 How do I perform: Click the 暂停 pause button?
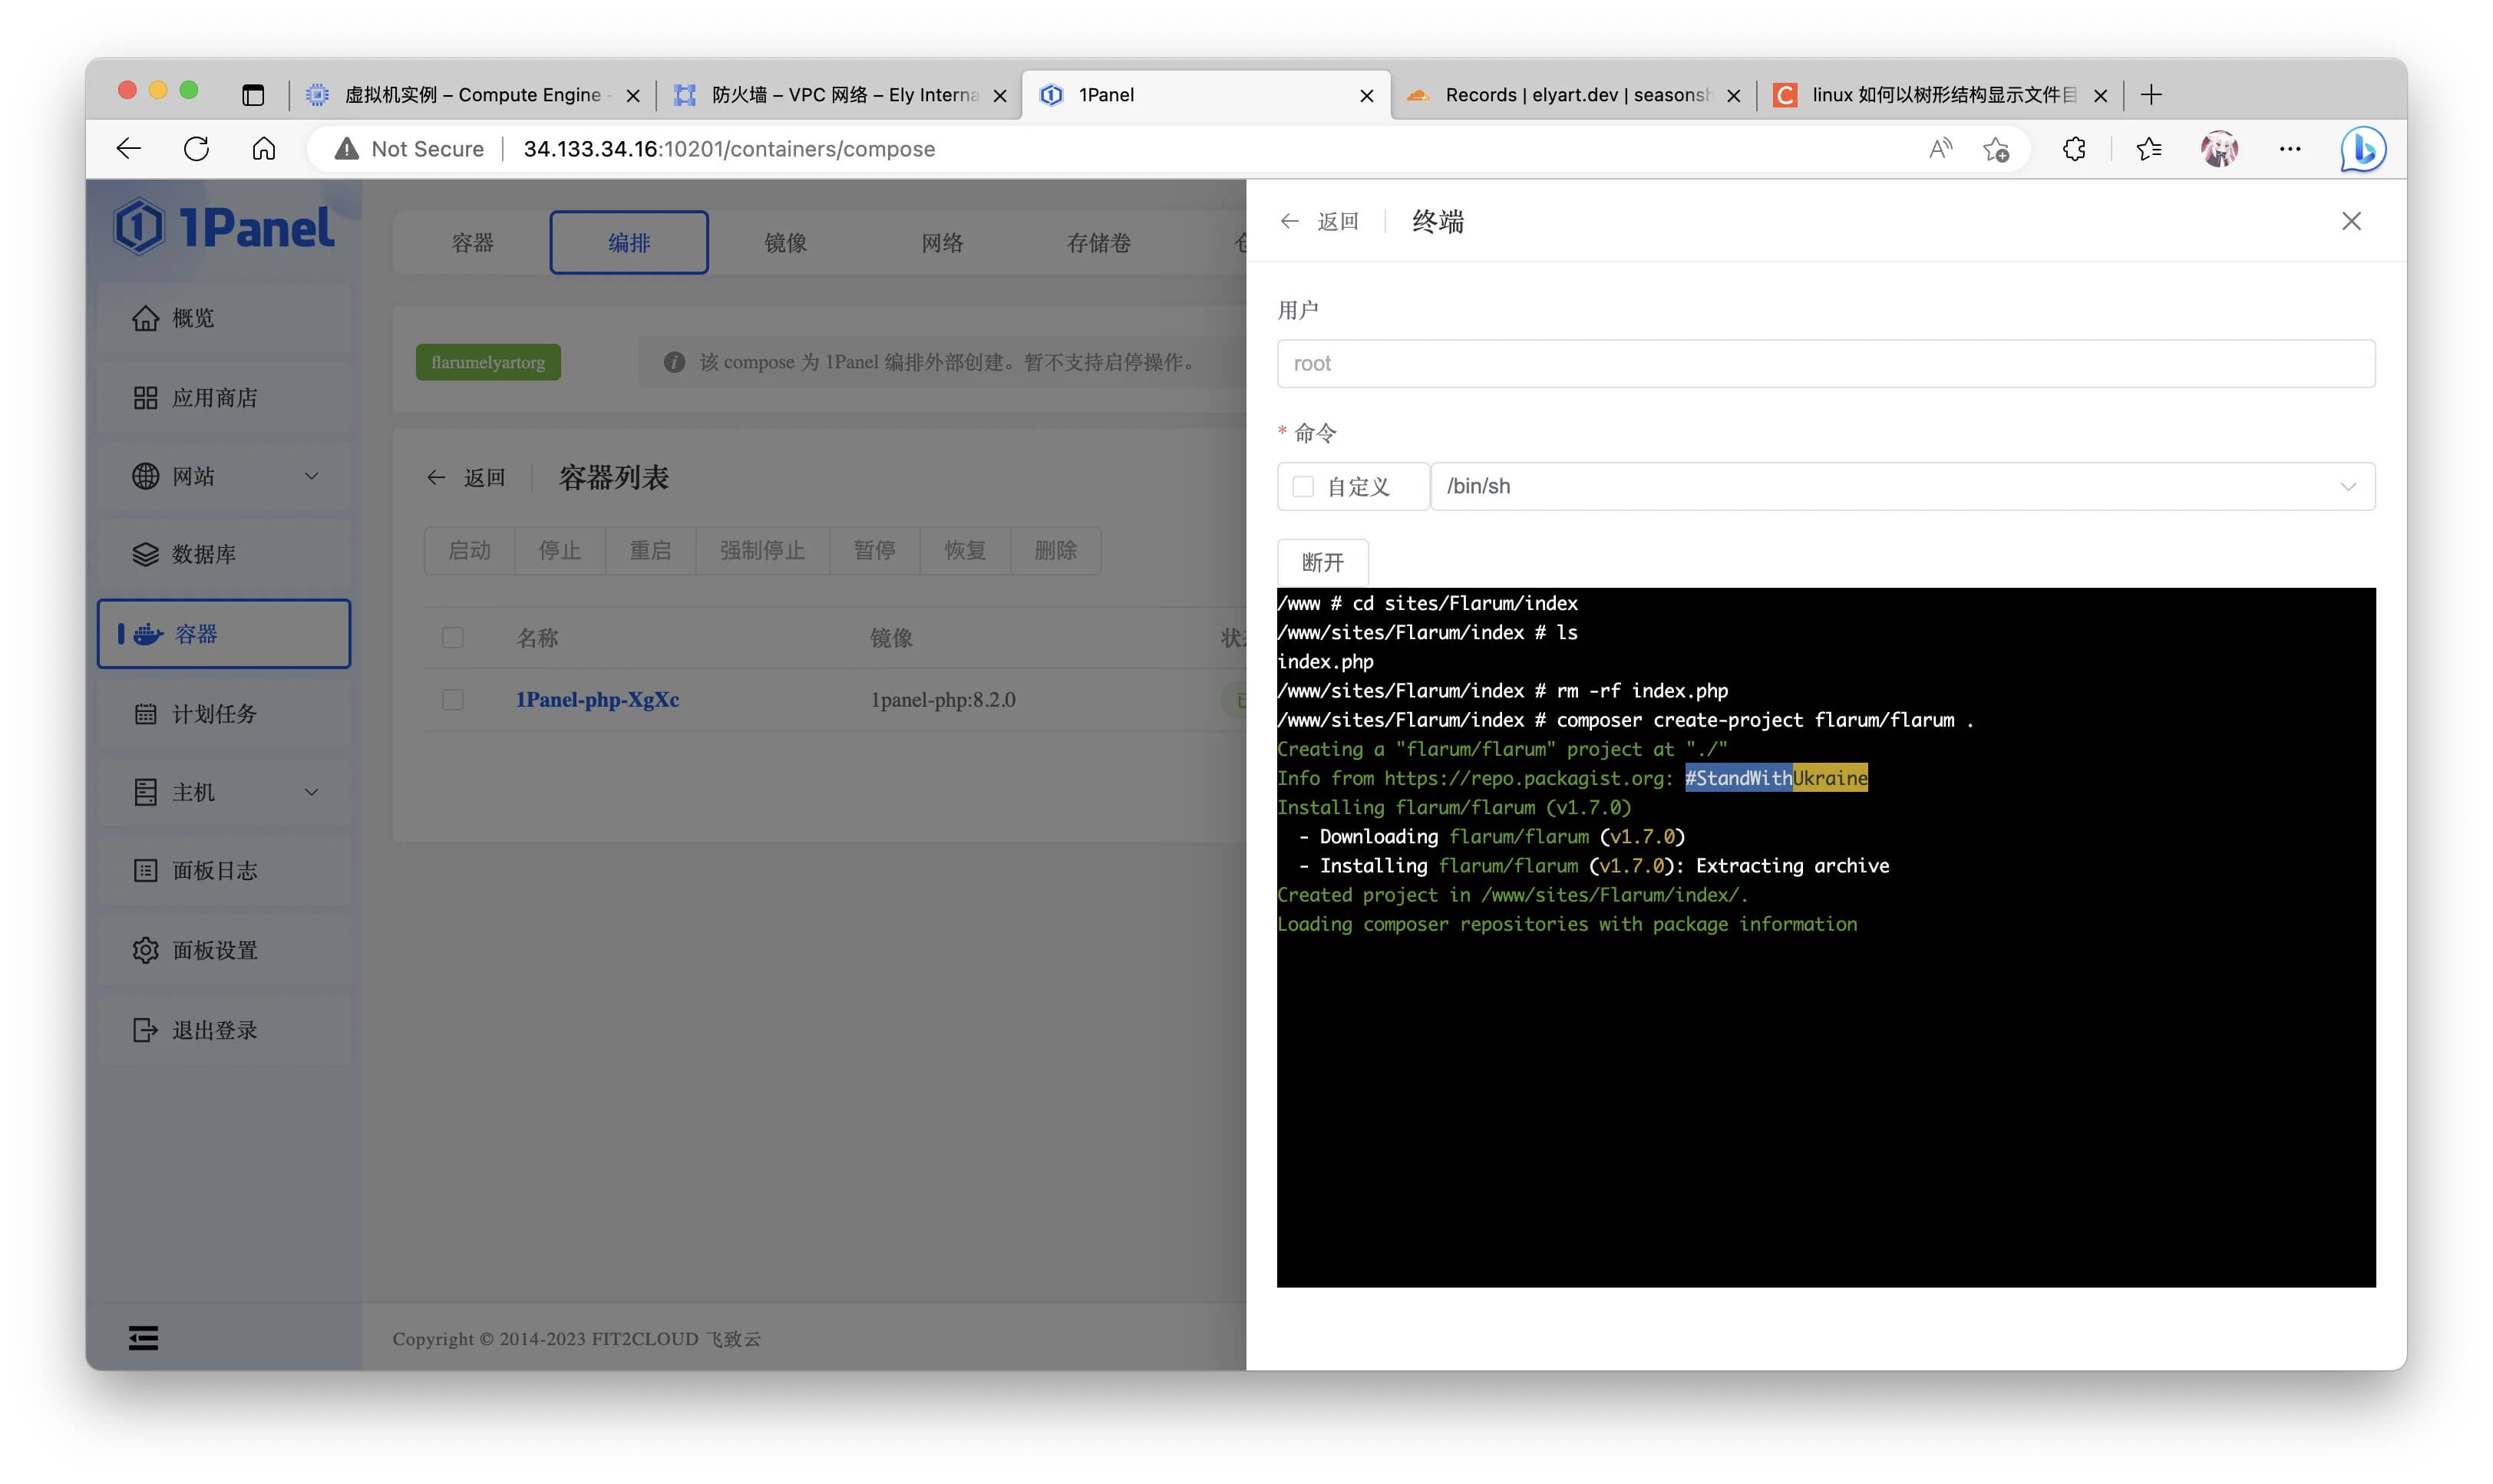pos(874,550)
